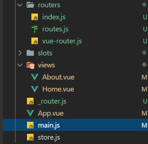This screenshot has height=144, width=148.
Task: Click the orange views folder icon
Action: 31,65
